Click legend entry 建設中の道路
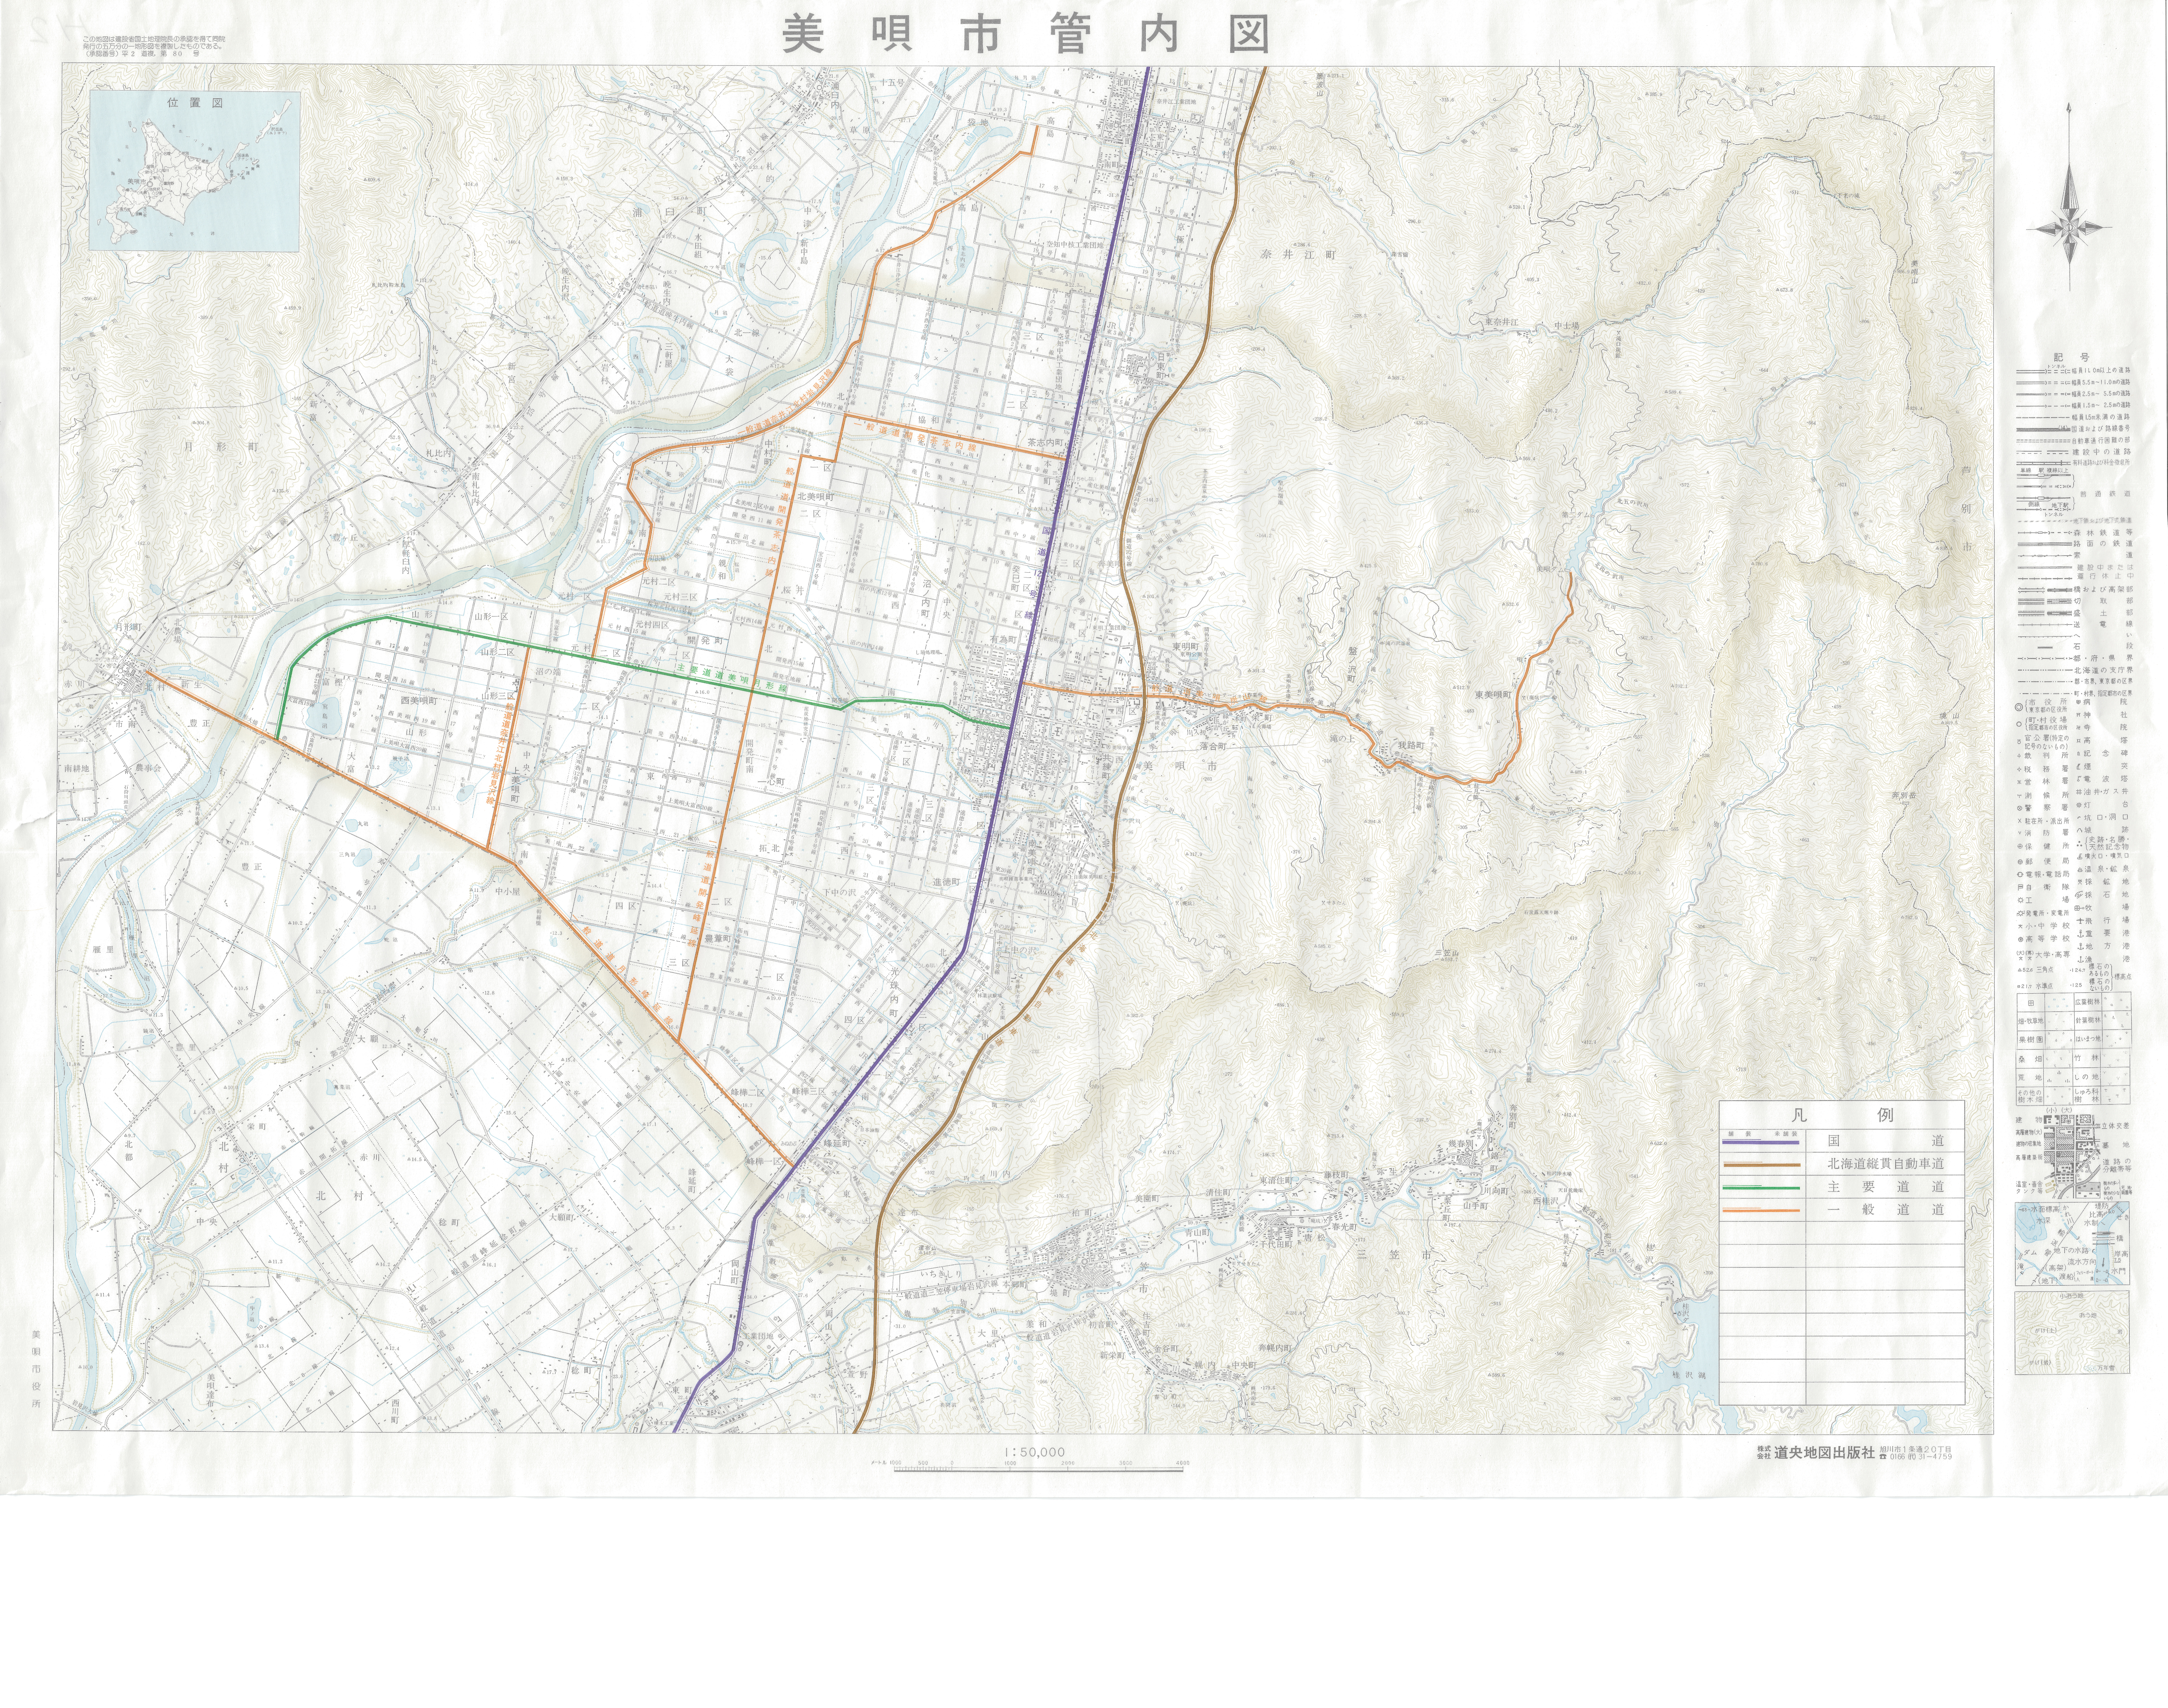 click(x=2073, y=452)
